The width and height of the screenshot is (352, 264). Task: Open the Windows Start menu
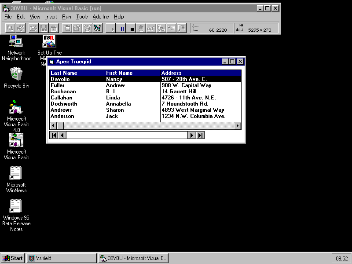(13, 258)
